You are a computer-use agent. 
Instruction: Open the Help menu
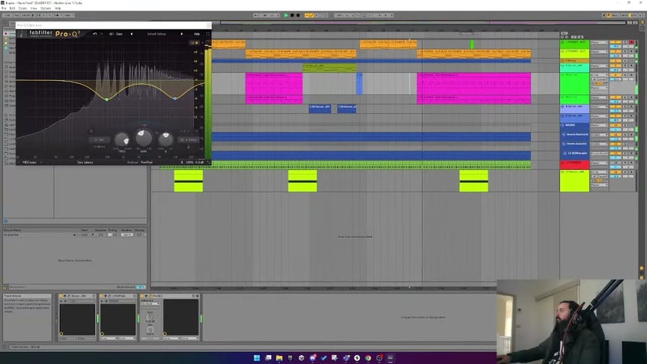(x=58, y=8)
